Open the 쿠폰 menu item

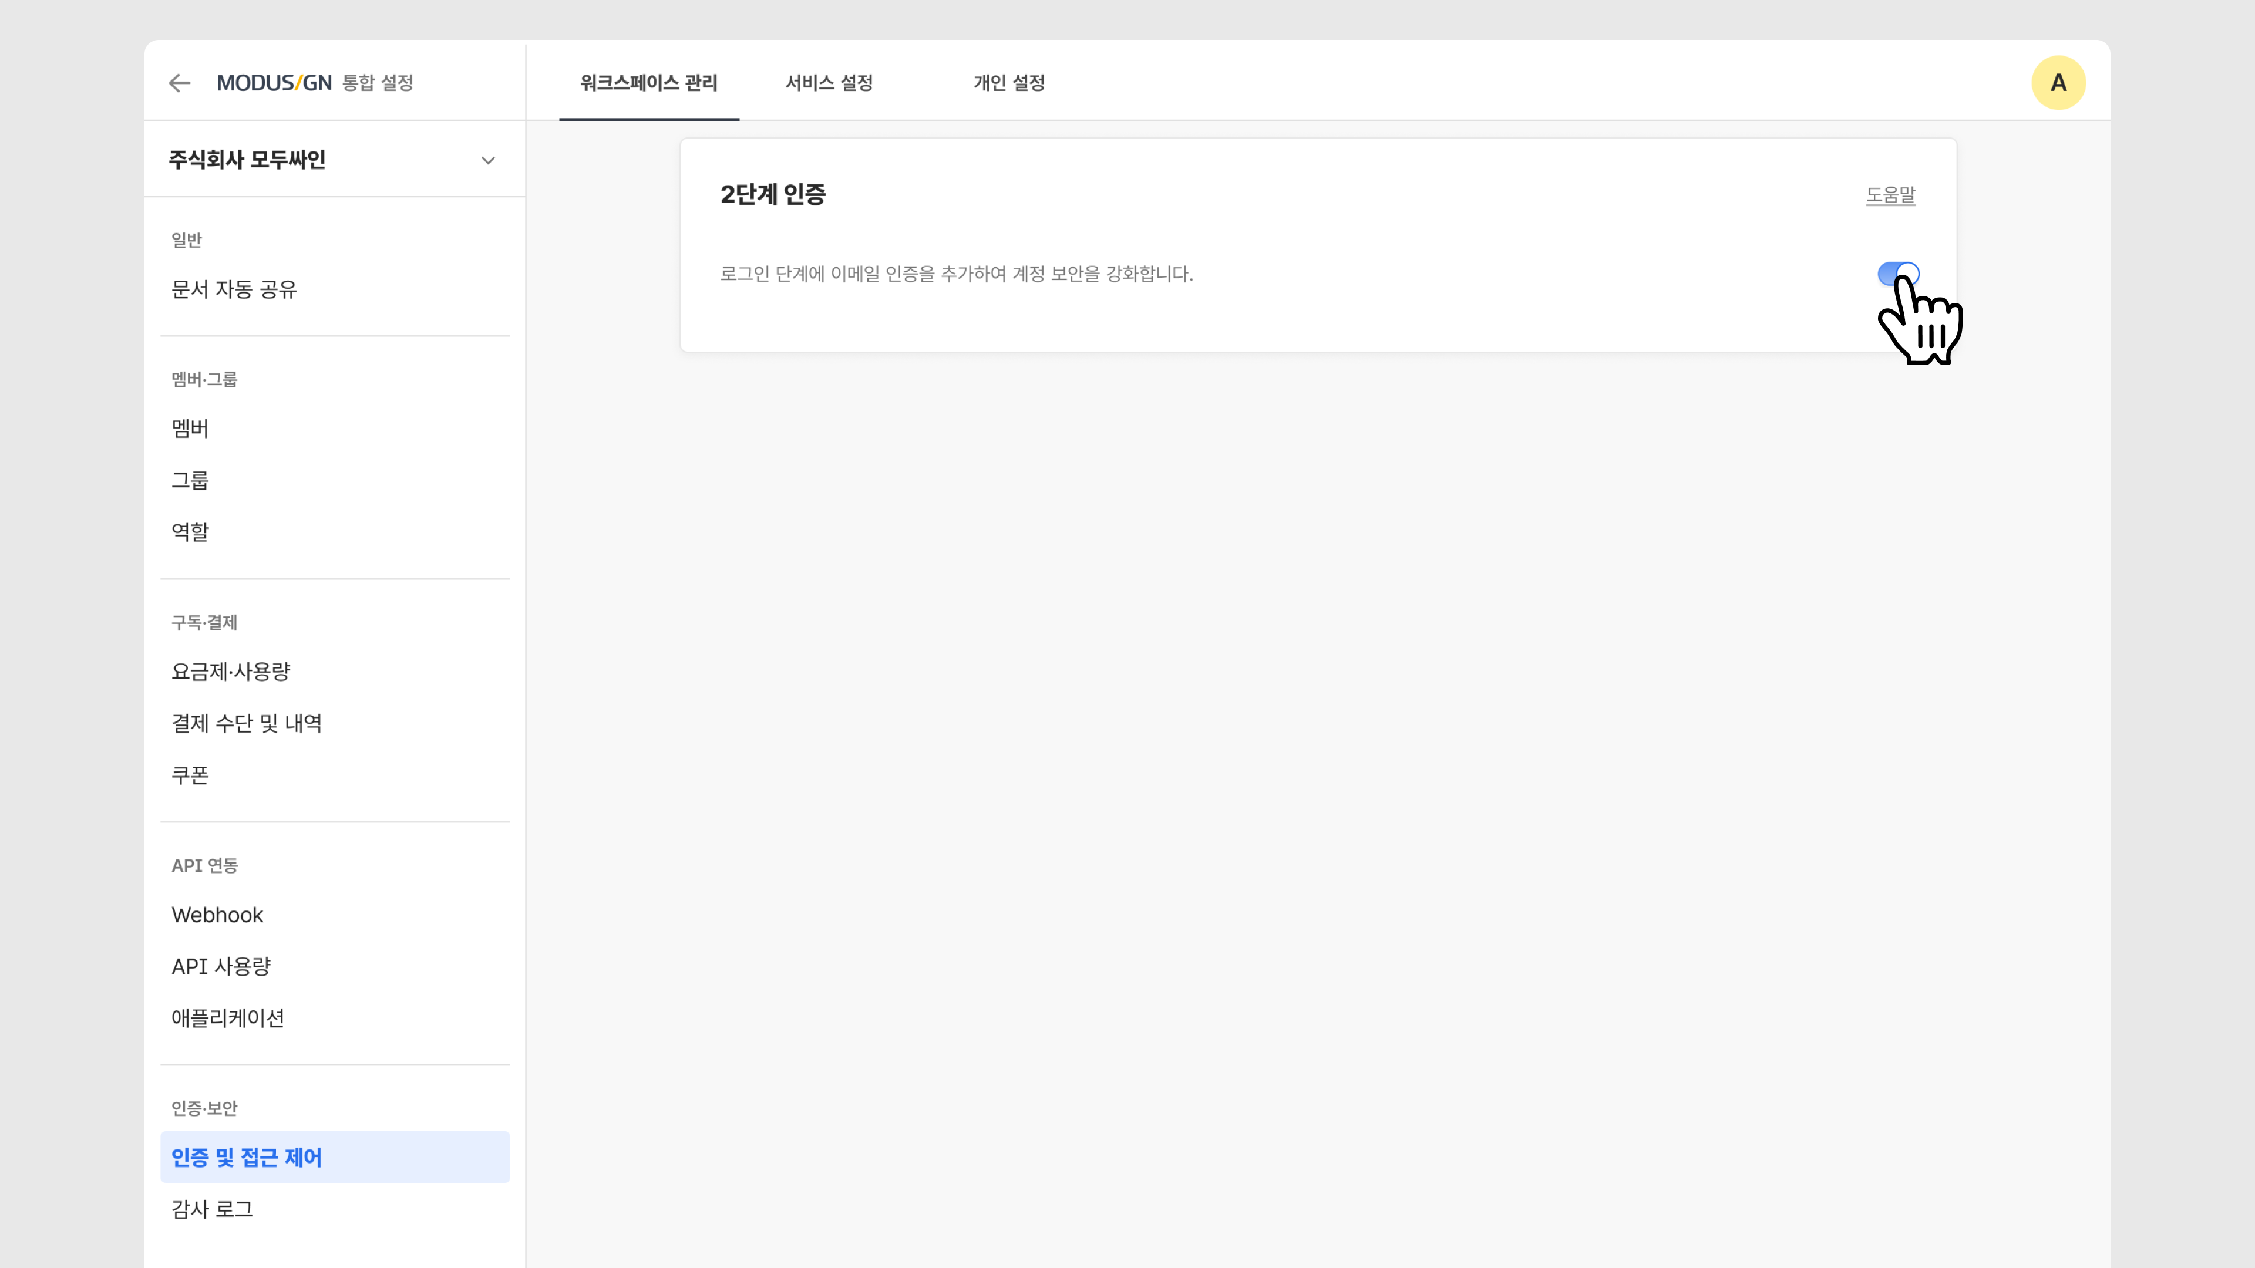[190, 775]
